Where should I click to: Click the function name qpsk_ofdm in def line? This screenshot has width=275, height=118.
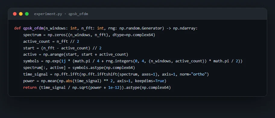point(33,28)
